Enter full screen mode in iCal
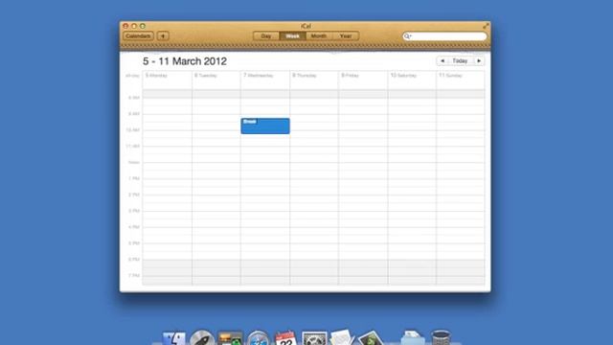Screen dimensions: 613x345 pyautogui.click(x=486, y=26)
